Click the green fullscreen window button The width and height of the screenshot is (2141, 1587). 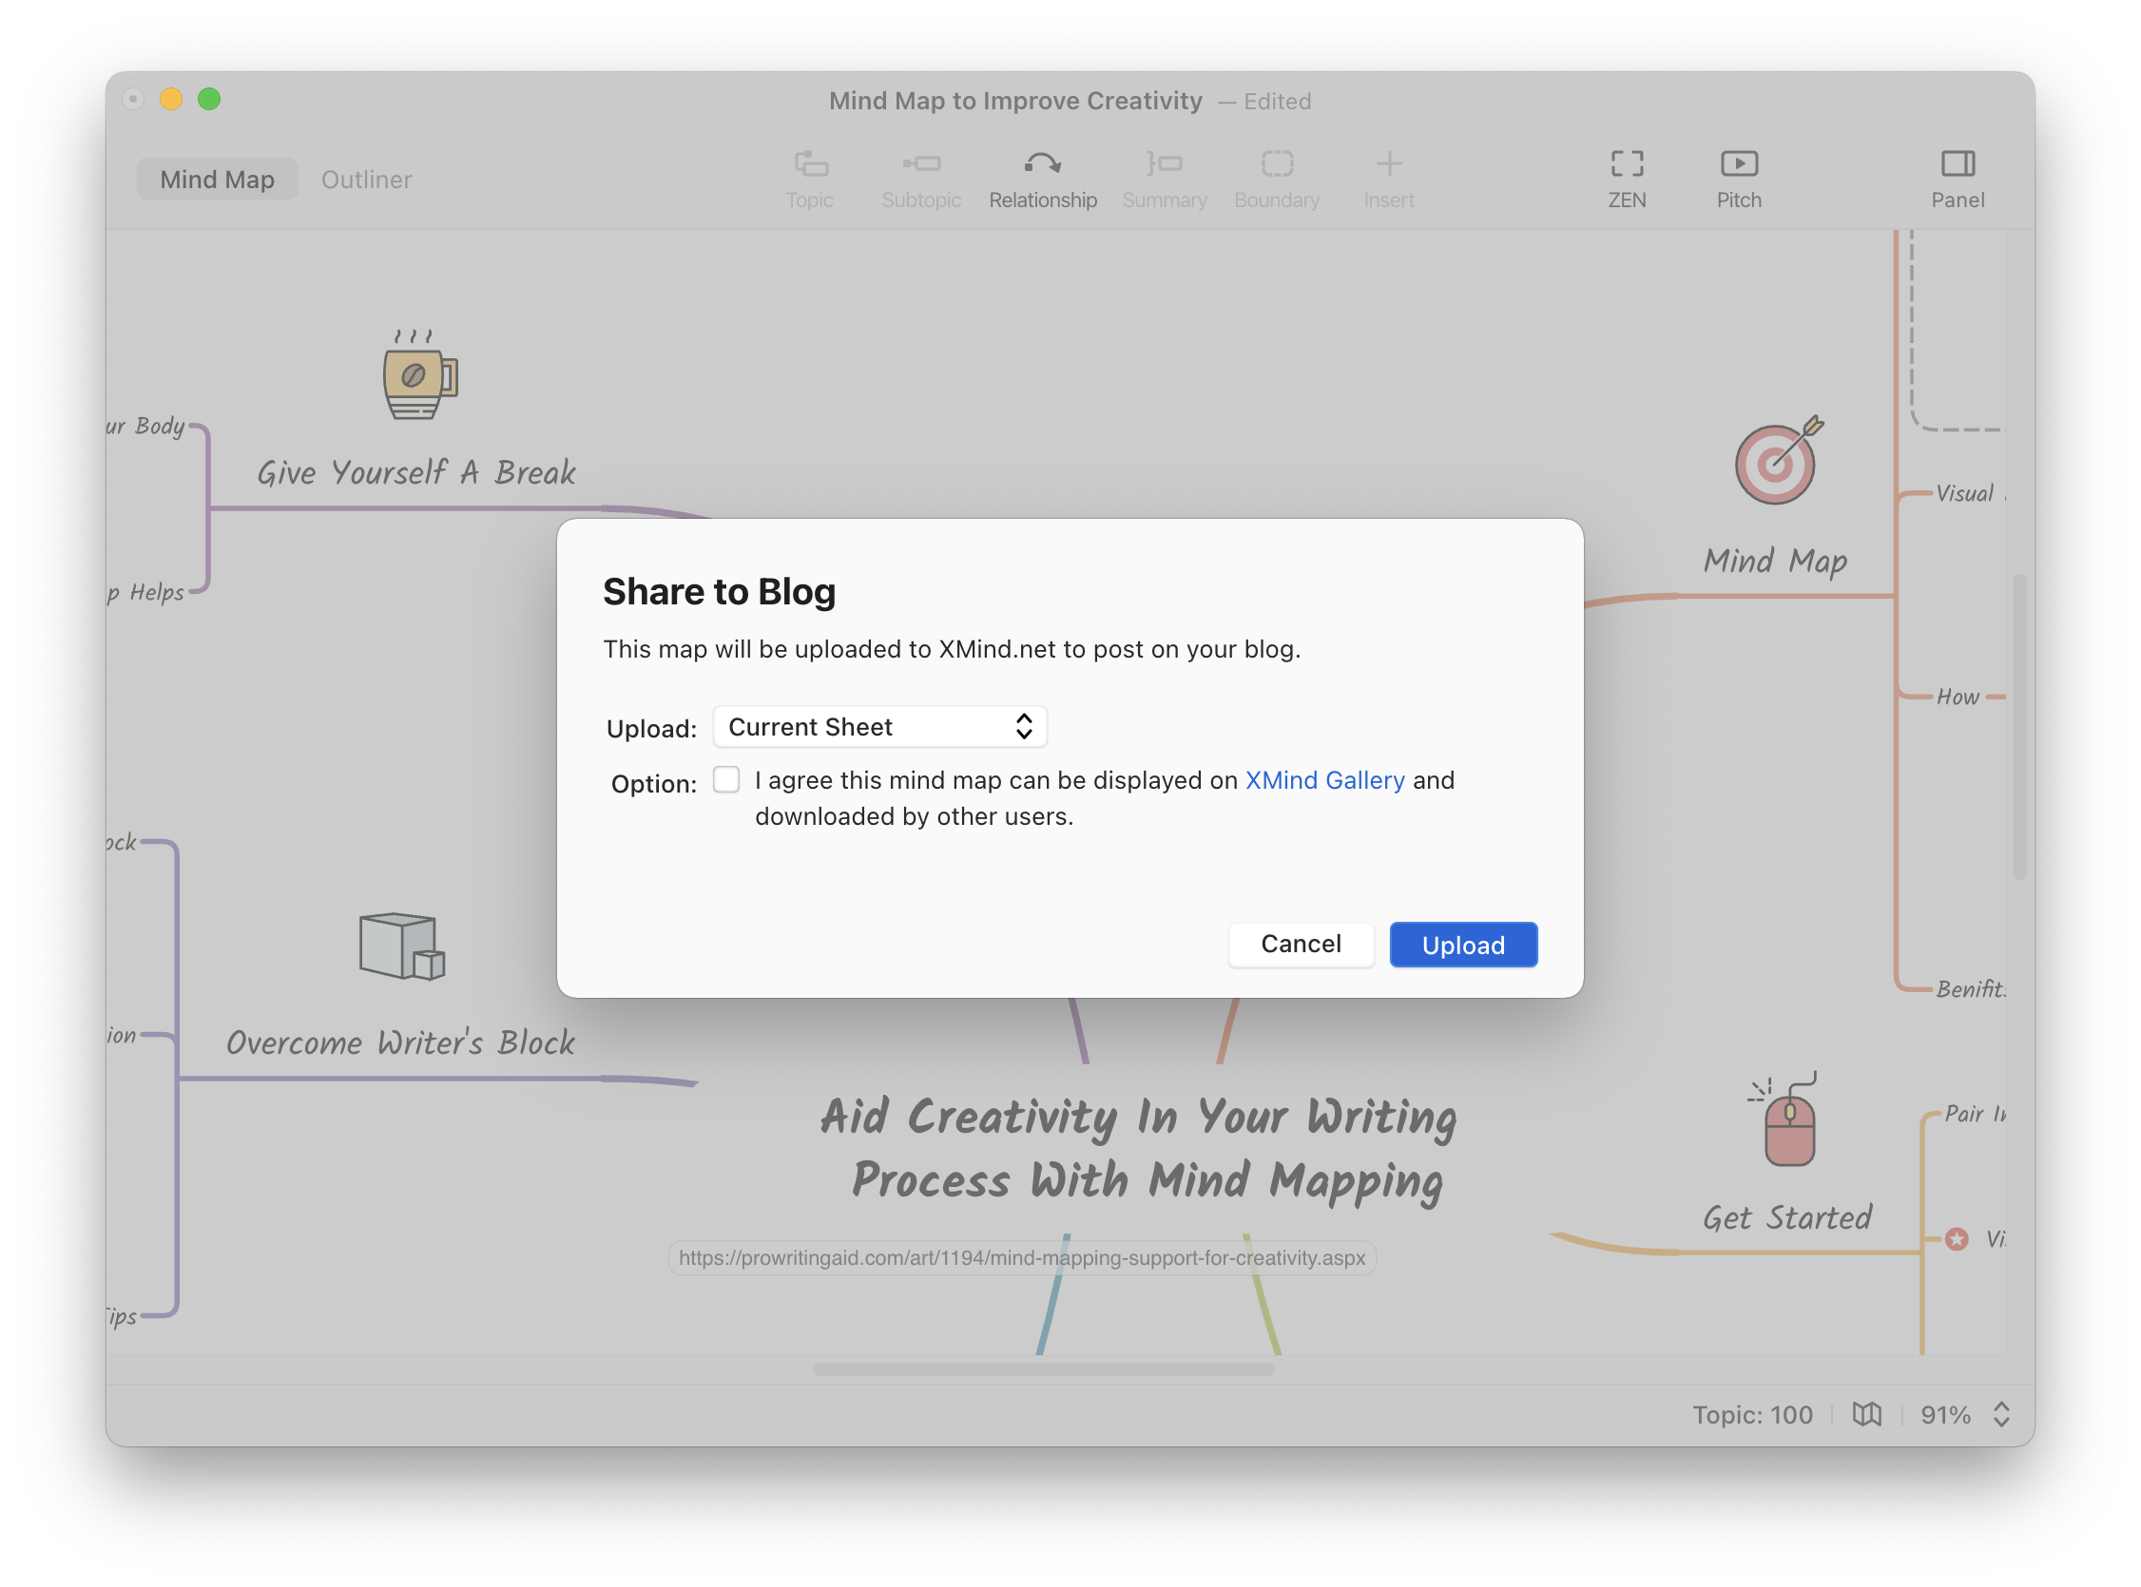(x=209, y=99)
